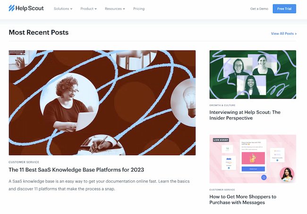Image resolution: width=307 pixels, height=214 pixels.
Task: Click the woman's avatar on pink thumbnail
Action: [287, 174]
